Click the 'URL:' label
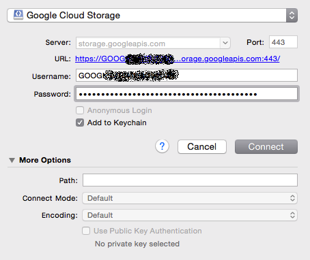 click(x=63, y=59)
